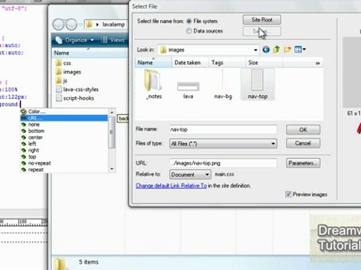Click the Explorer window back button
This screenshot has height=270, width=361.
[x=59, y=24]
